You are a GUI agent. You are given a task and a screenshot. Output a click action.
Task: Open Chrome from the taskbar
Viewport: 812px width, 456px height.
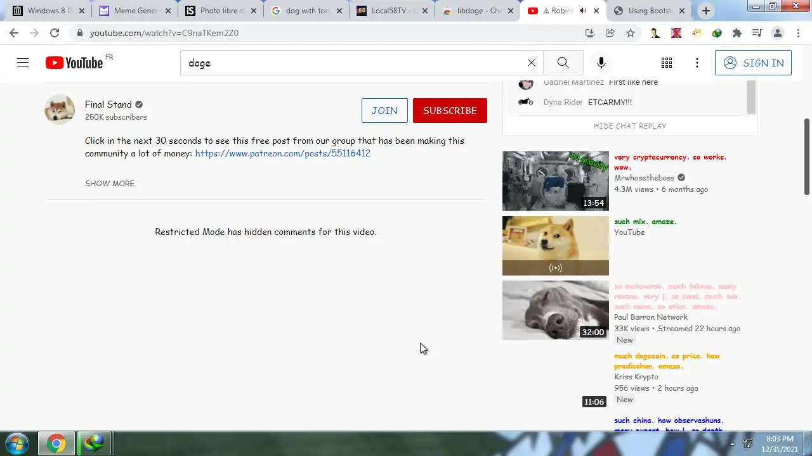(56, 443)
